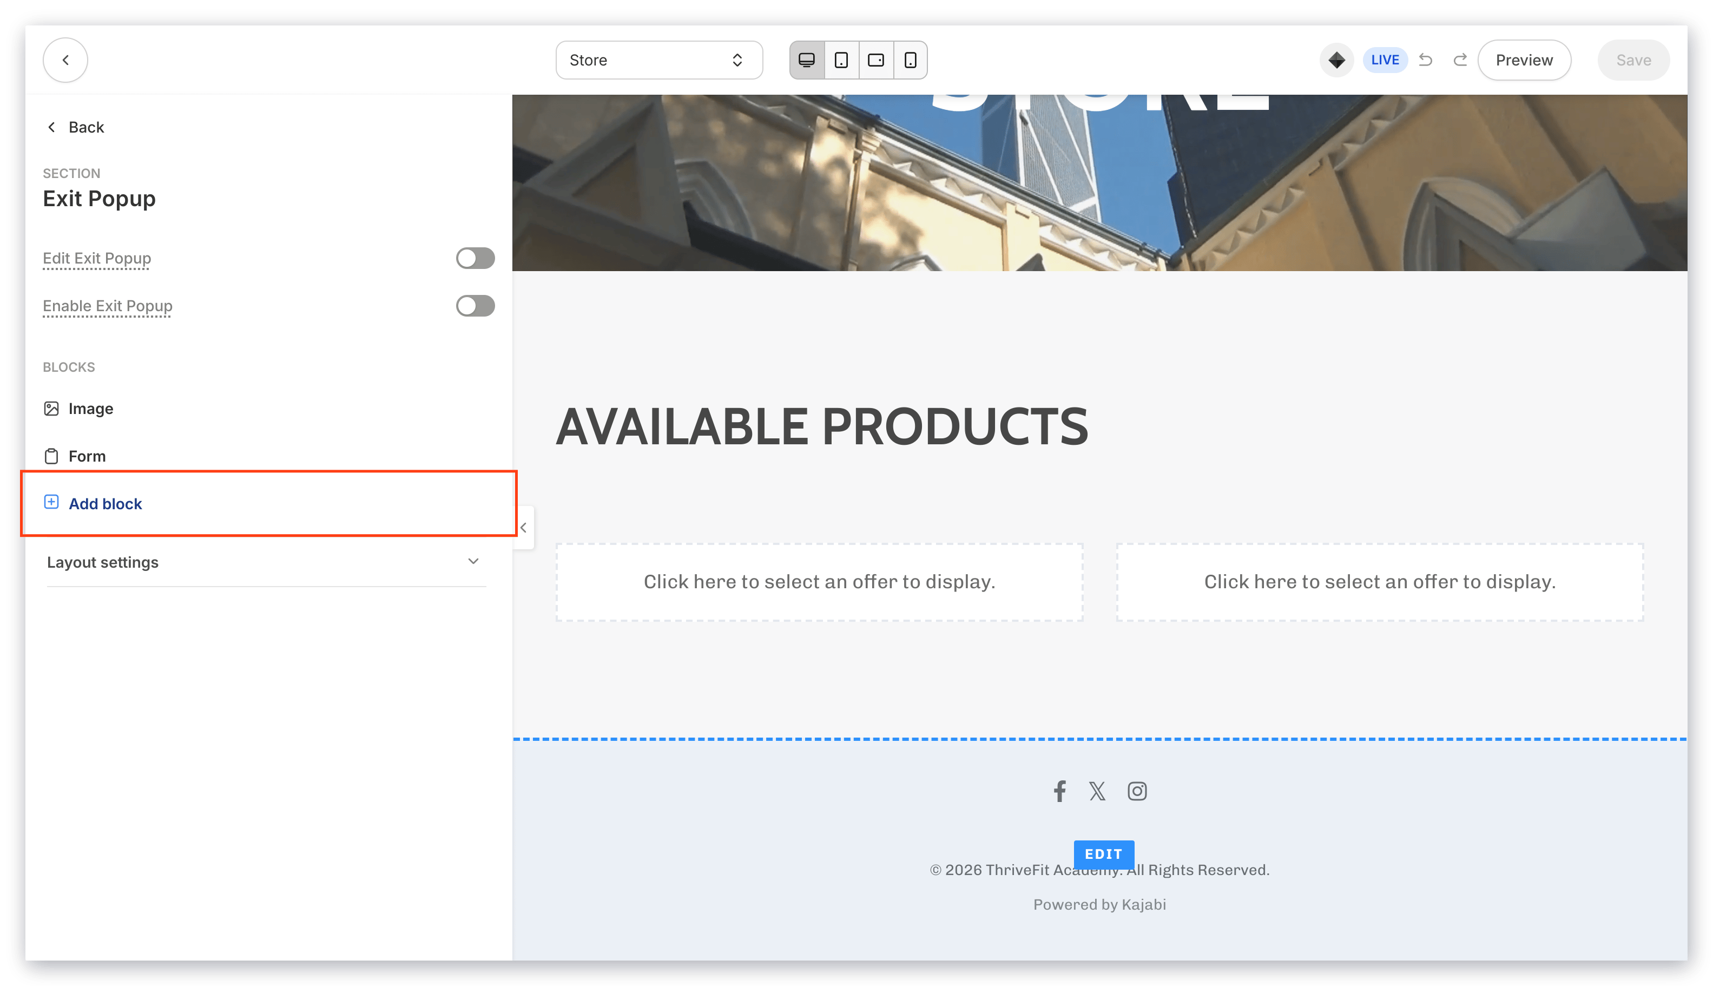Click the black diamond theme icon

1336,60
